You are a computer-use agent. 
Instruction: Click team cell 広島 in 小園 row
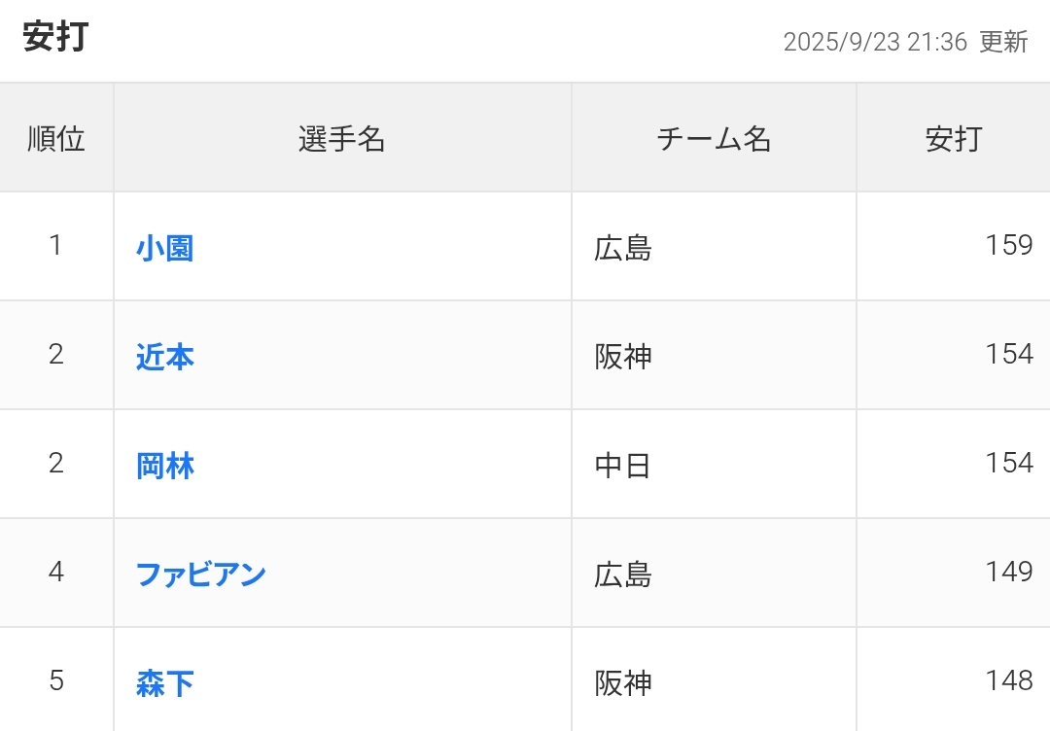[x=623, y=249]
